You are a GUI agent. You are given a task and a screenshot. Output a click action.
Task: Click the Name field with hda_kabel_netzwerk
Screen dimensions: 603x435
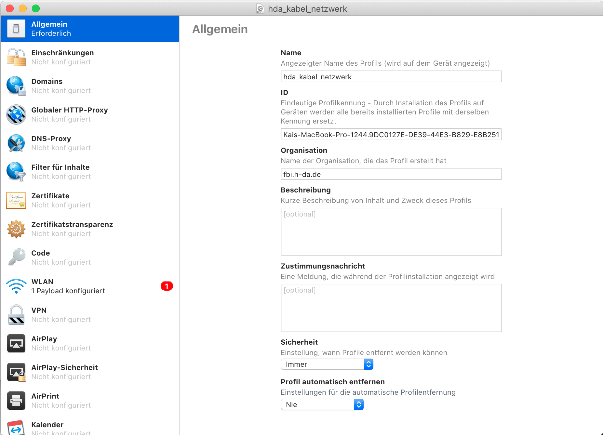pyautogui.click(x=391, y=77)
